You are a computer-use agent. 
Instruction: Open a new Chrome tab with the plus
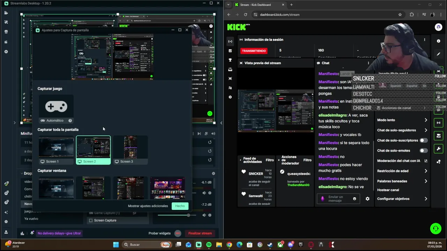pyautogui.click(x=291, y=5)
